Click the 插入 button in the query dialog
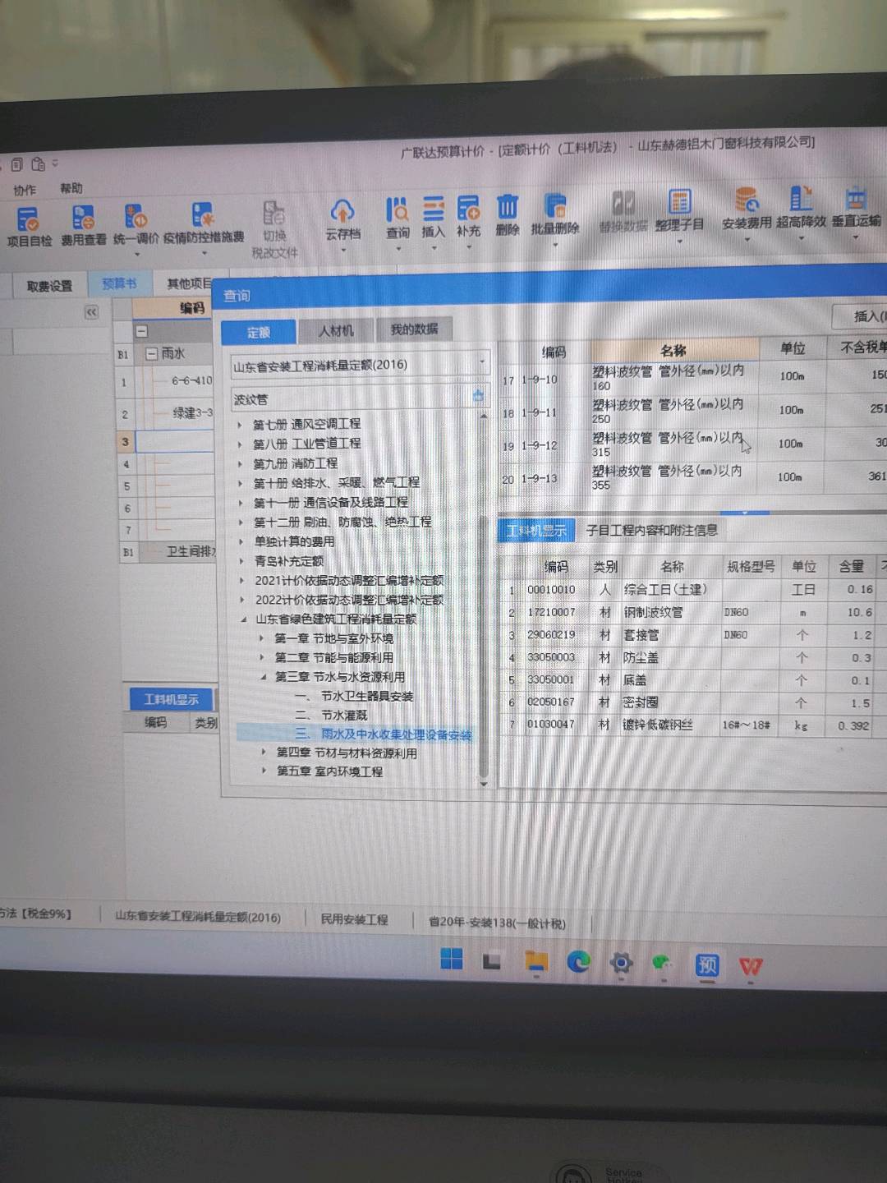This screenshot has width=887, height=1183. click(x=862, y=315)
